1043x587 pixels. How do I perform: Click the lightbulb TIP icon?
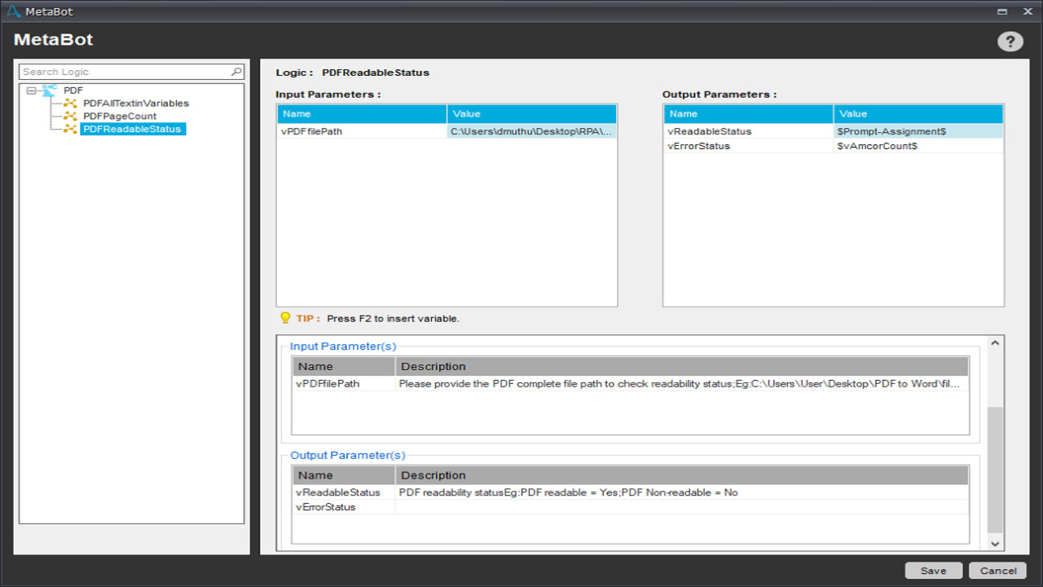click(284, 318)
